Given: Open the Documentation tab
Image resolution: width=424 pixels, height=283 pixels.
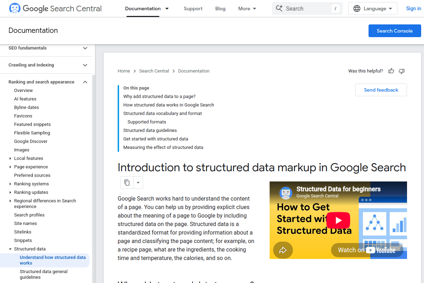Looking at the screenshot, I should point(143,8).
